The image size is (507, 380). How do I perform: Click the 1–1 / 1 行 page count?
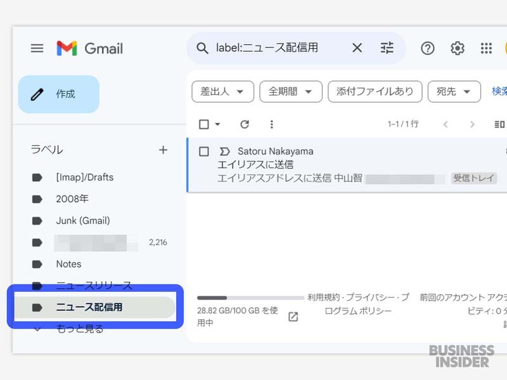click(403, 124)
